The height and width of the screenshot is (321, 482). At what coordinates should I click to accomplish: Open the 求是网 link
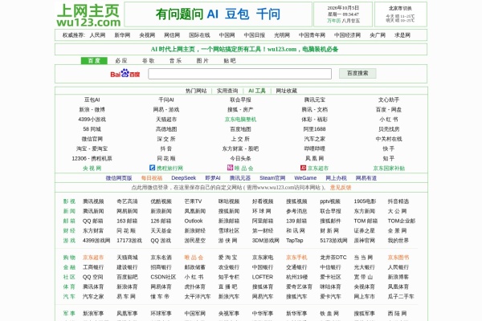402,35
